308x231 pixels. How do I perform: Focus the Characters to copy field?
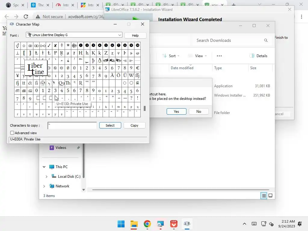pyautogui.click(x=72, y=125)
